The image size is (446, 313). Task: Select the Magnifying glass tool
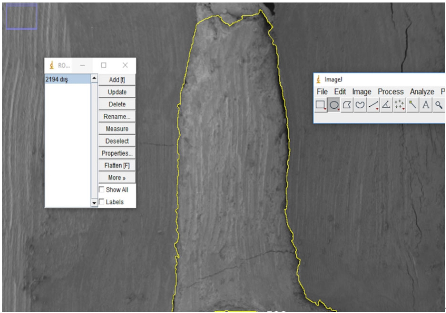pos(439,105)
